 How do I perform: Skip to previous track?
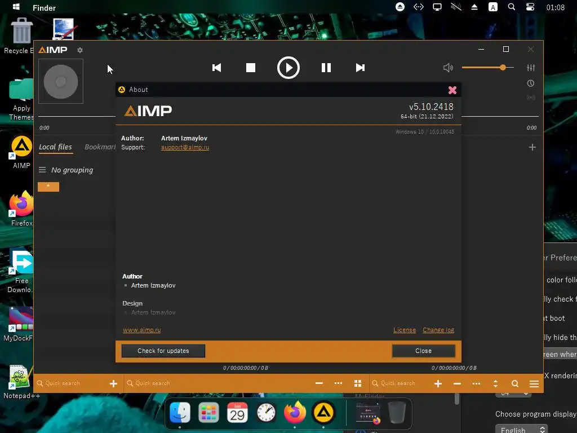217,68
